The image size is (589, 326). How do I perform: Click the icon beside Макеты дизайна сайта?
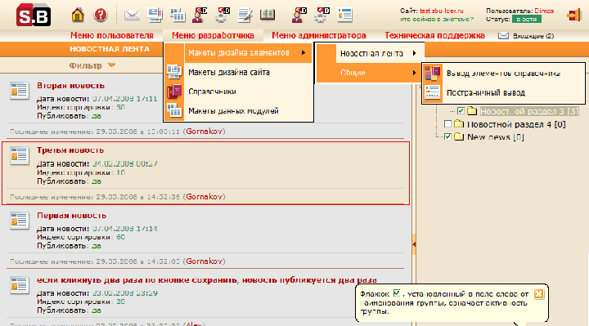tap(174, 72)
